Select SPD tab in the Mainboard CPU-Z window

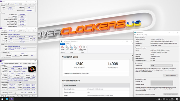pyautogui.click(x=21, y=31)
